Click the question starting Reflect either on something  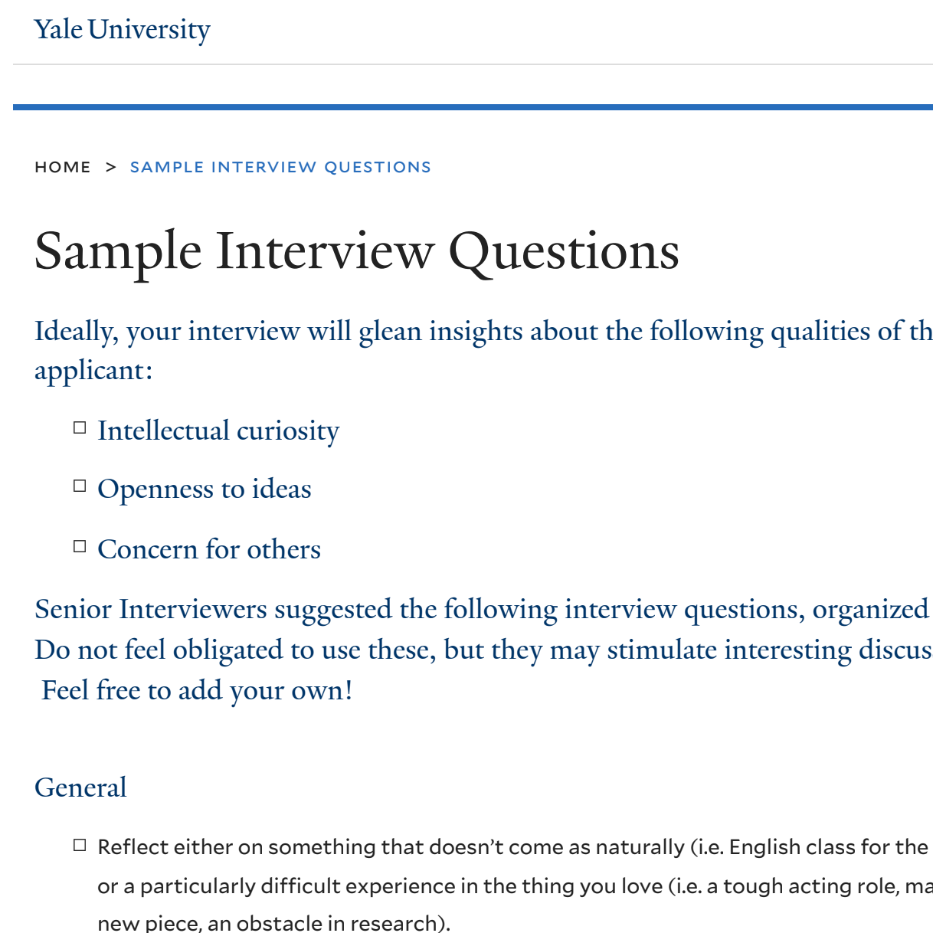515,885
